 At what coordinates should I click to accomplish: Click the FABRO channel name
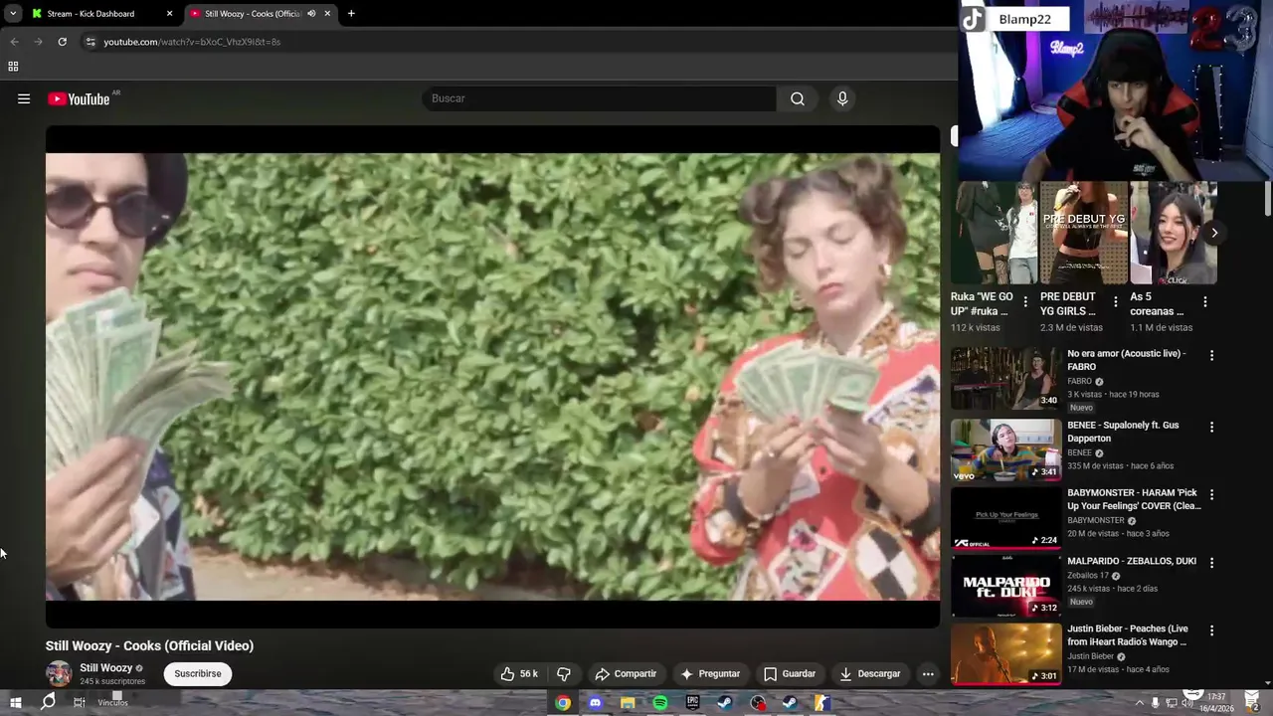1079,381
